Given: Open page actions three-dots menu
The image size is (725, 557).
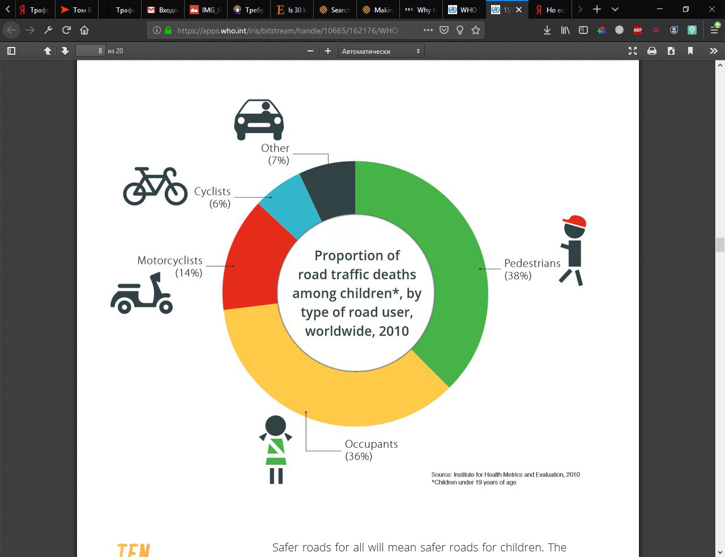Looking at the screenshot, I should tap(428, 30).
